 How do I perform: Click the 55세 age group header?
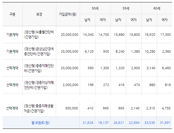[126, 8]
